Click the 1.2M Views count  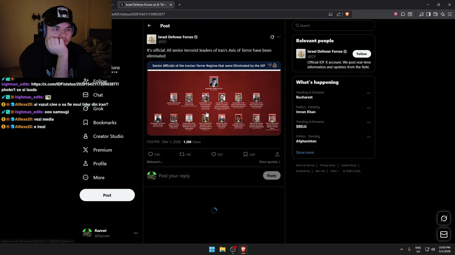click(x=192, y=142)
